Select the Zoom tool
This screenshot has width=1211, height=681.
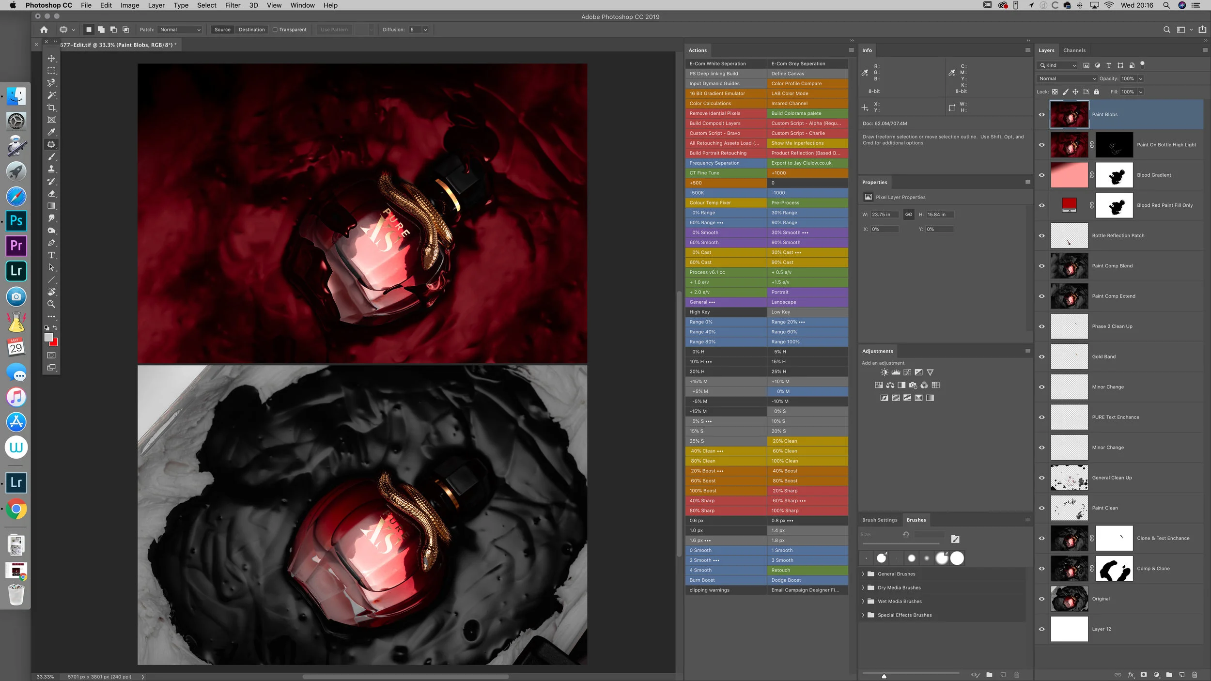(x=51, y=304)
